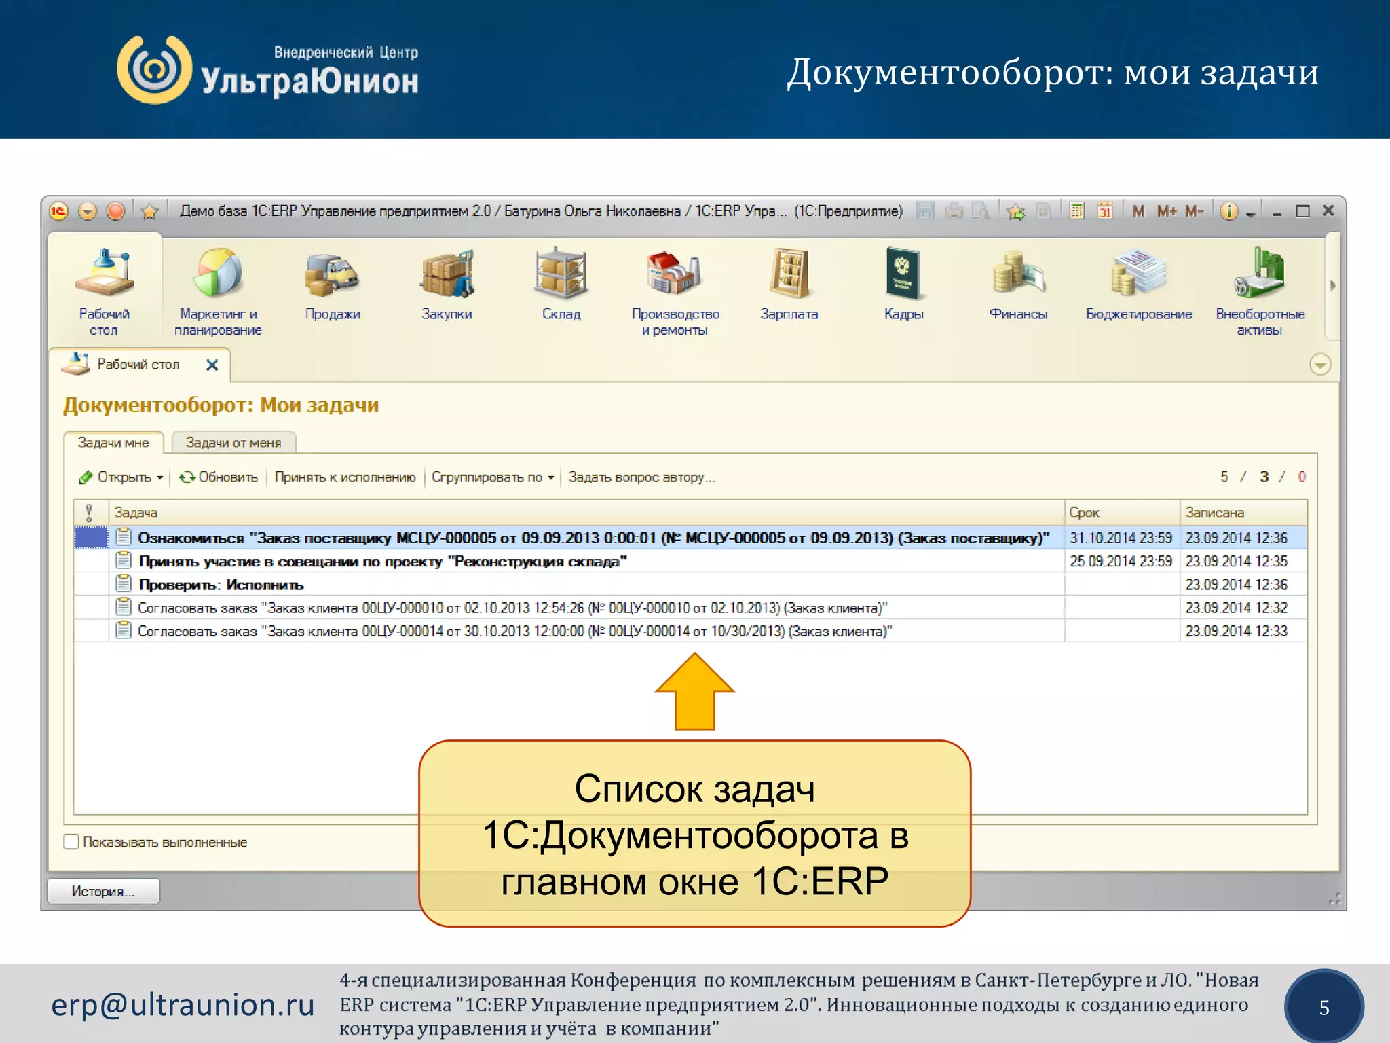Sort by the priority exclamation column
1390x1043 pixels.
[x=90, y=512]
